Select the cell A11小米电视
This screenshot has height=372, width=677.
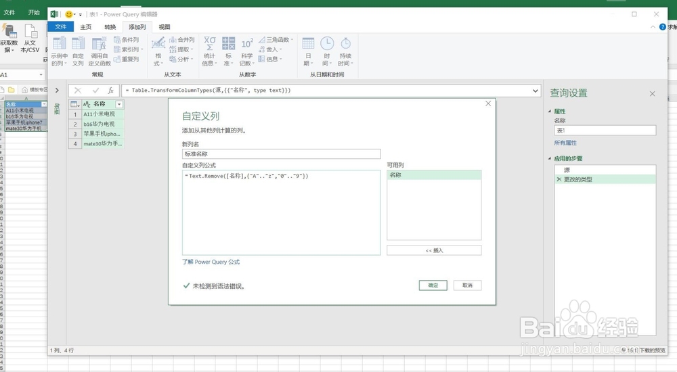coord(102,114)
